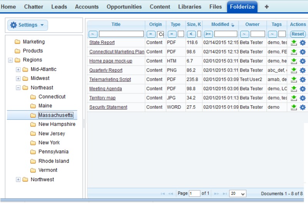Image resolution: width=308 pixels, height=205 pixels.
Task: Open the Home page mock-up link
Action: coord(110,61)
